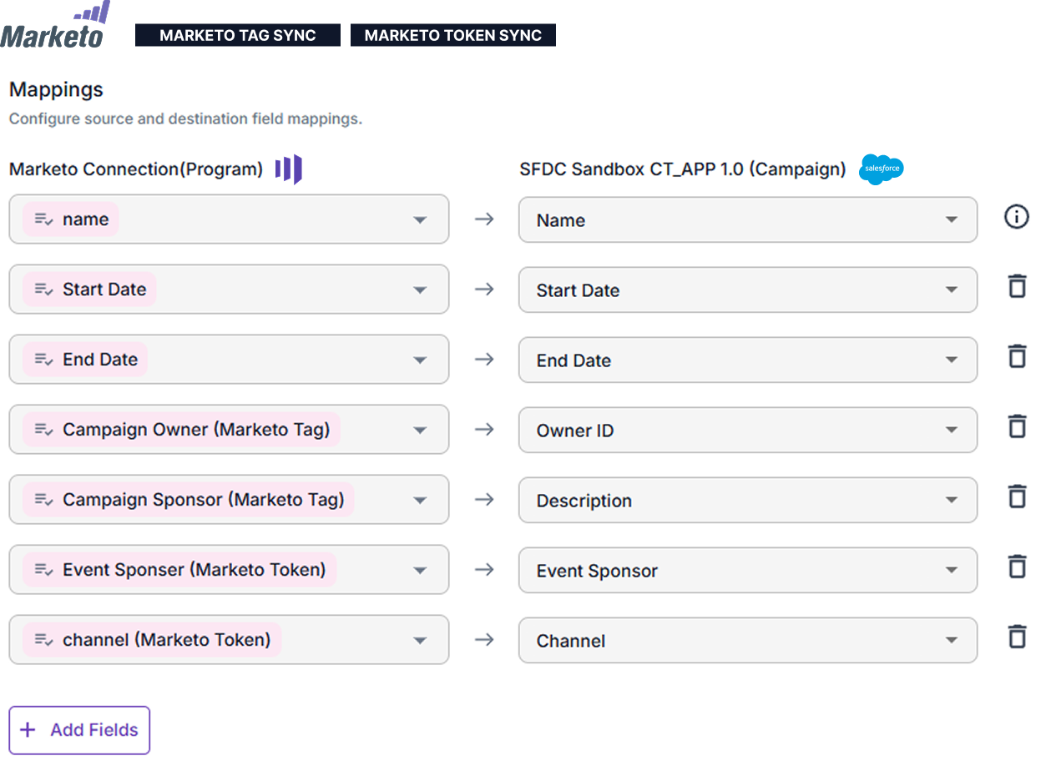Click the arrow between name and Name
Image resolution: width=1051 pixels, height=766 pixels.
tap(484, 219)
